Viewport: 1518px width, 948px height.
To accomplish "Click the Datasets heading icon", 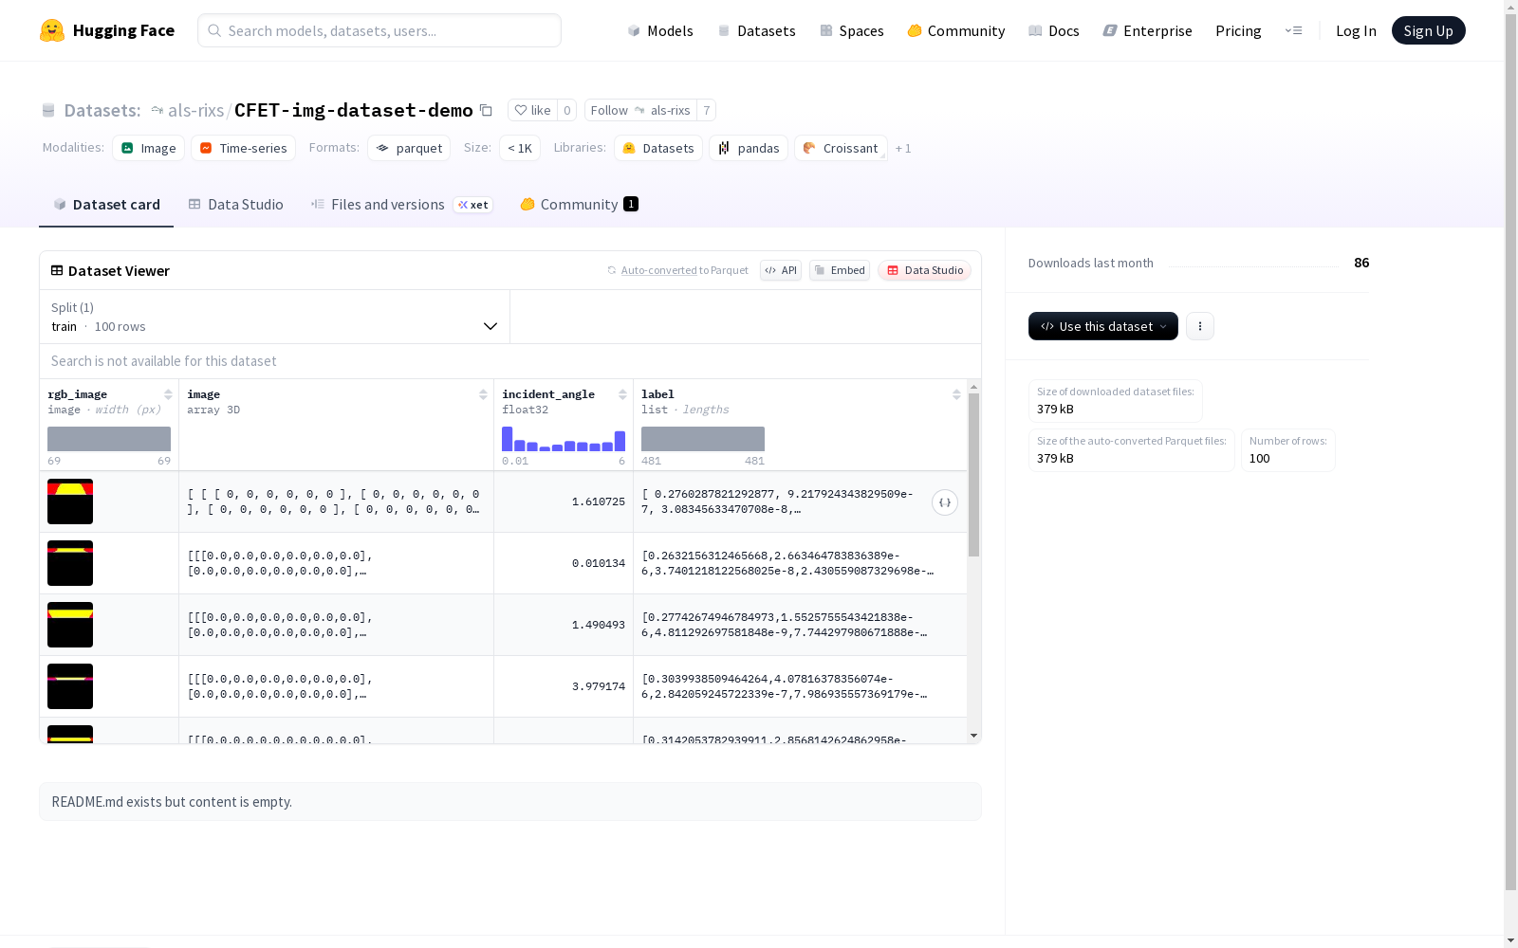I will tap(48, 110).
